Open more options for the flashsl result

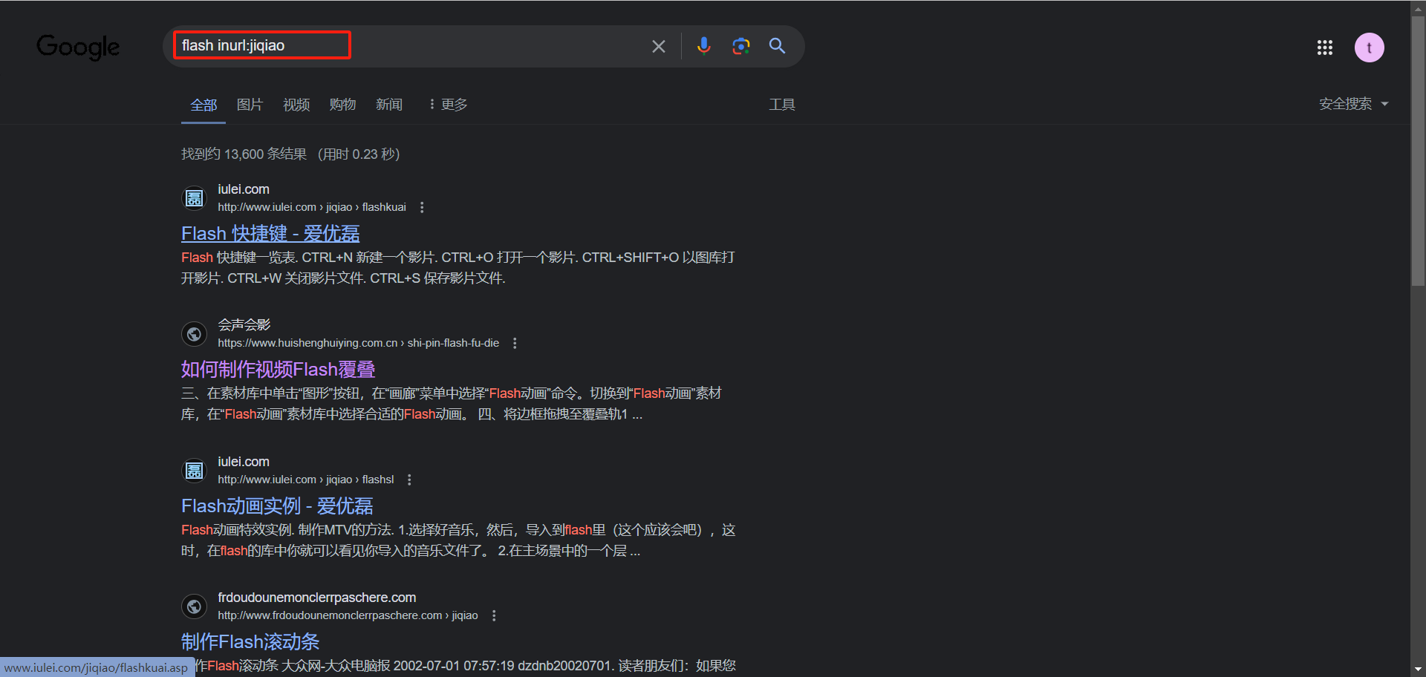tap(409, 480)
